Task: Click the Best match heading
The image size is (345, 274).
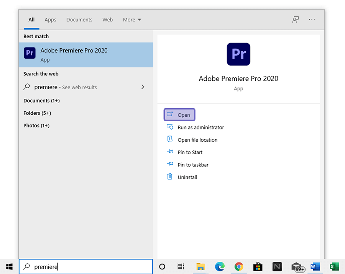Action: (x=36, y=36)
